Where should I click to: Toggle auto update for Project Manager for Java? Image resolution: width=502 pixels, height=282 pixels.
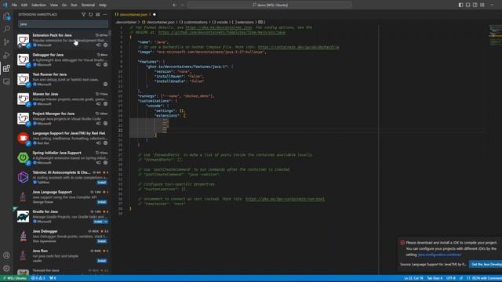point(98,124)
